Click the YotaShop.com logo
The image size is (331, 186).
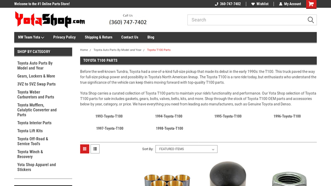(50, 20)
